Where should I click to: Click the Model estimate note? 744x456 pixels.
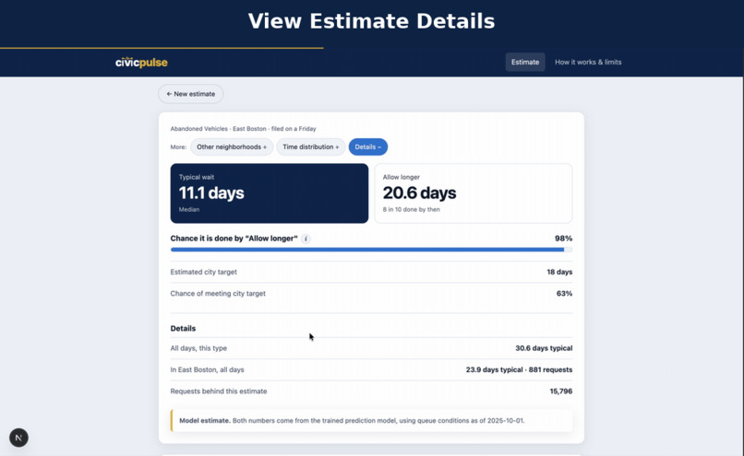click(x=371, y=420)
